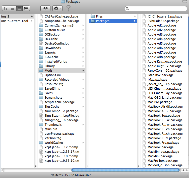Expand the Custom Music folder arrow
The height and width of the screenshot is (178, 189).
[83, 30]
